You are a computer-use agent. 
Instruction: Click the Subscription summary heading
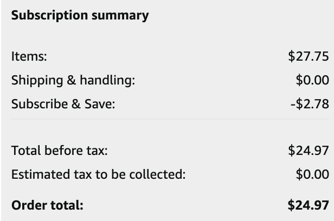[80, 16]
